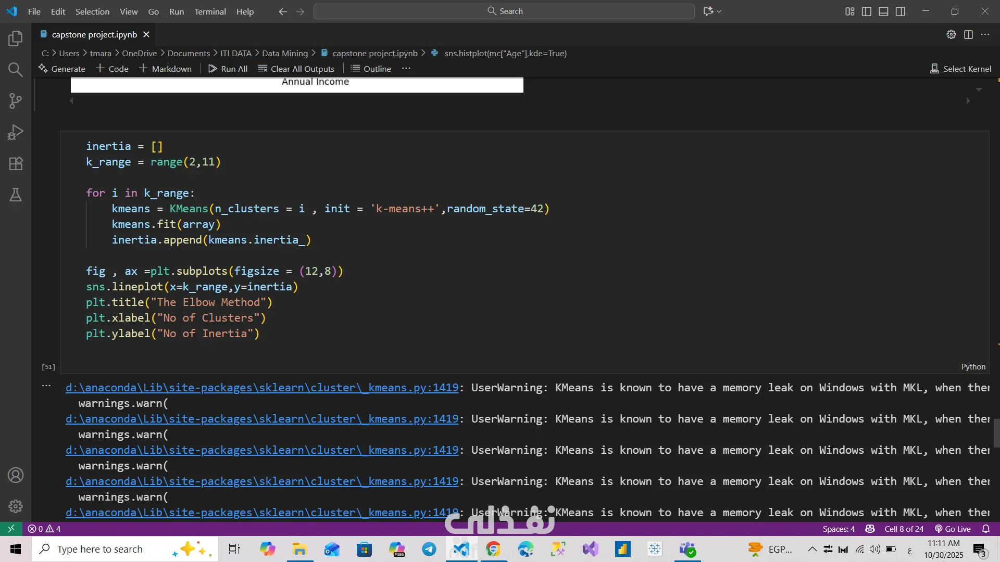Click the Run All button

[x=228, y=69]
